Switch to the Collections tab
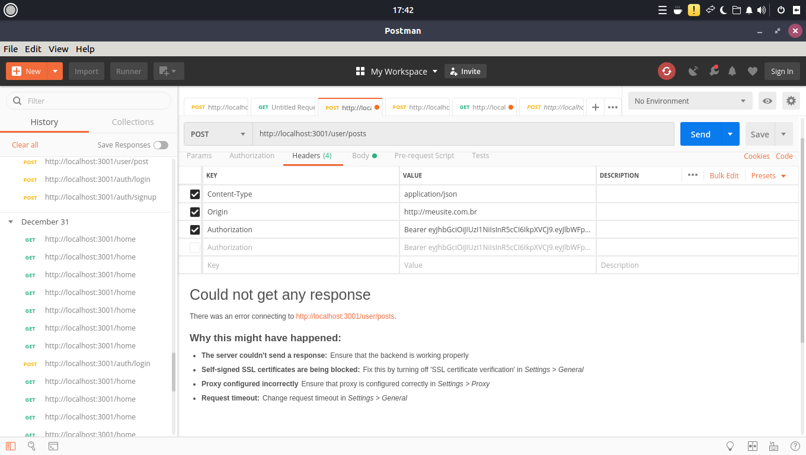The height and width of the screenshot is (455, 806). click(x=133, y=122)
